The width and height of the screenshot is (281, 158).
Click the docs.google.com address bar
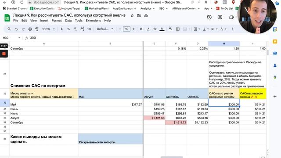click(x=47, y=2)
